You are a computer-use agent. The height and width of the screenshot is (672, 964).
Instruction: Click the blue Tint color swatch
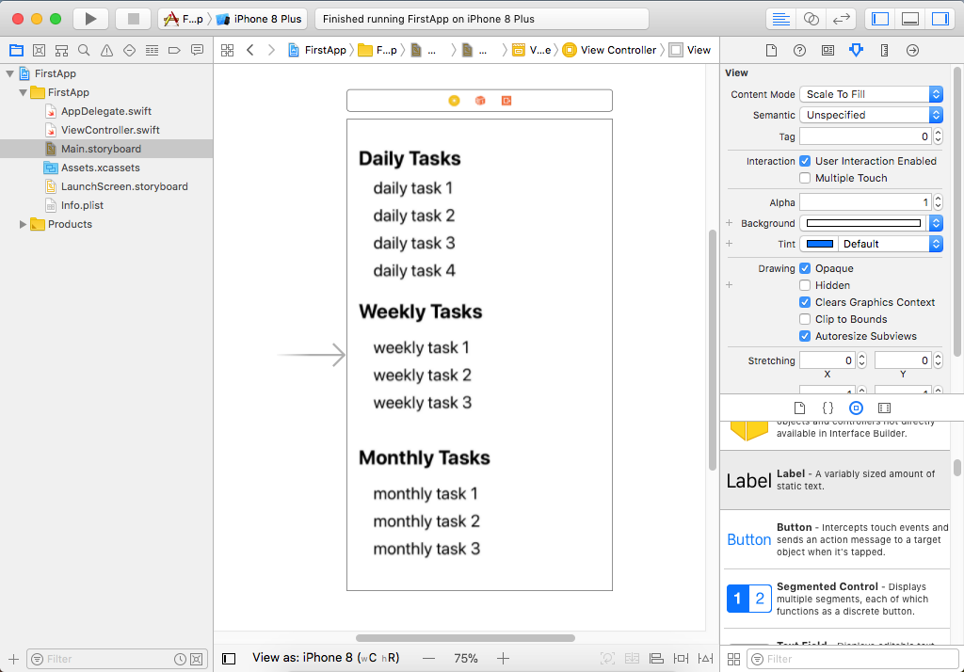tap(820, 244)
